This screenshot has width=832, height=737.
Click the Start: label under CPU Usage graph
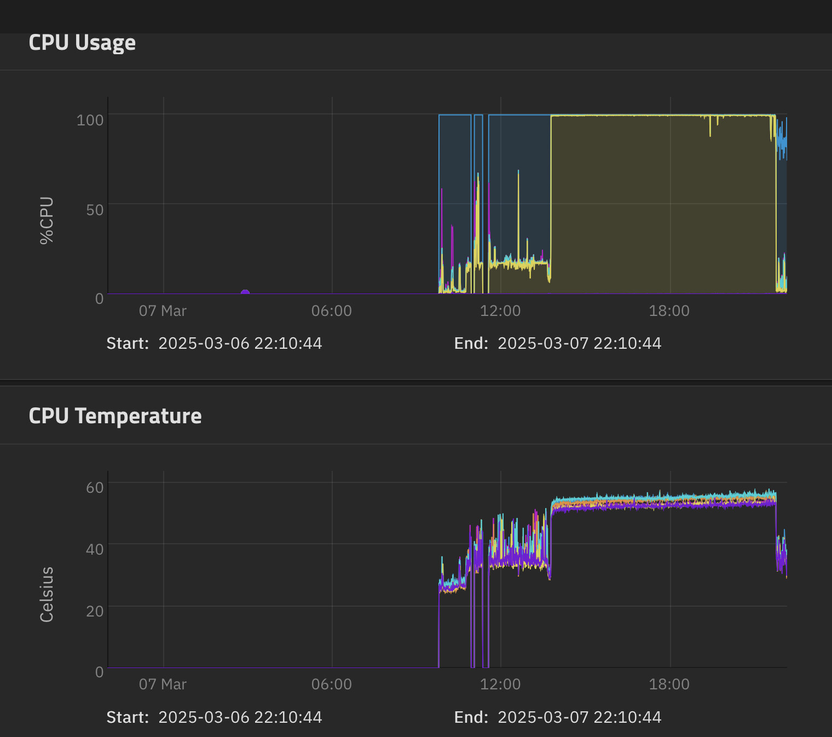pyautogui.click(x=128, y=343)
